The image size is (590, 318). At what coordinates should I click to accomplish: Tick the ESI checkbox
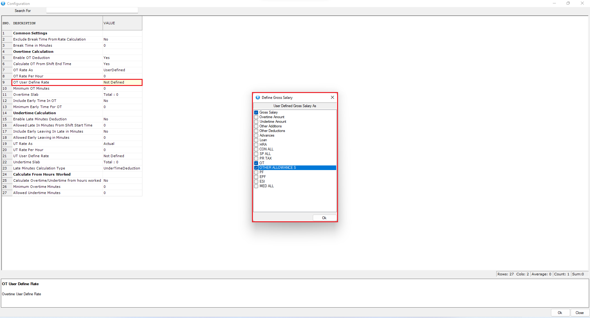pos(256,182)
